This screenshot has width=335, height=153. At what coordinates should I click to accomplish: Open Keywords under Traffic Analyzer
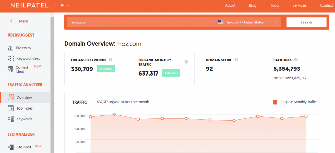[x=24, y=119]
